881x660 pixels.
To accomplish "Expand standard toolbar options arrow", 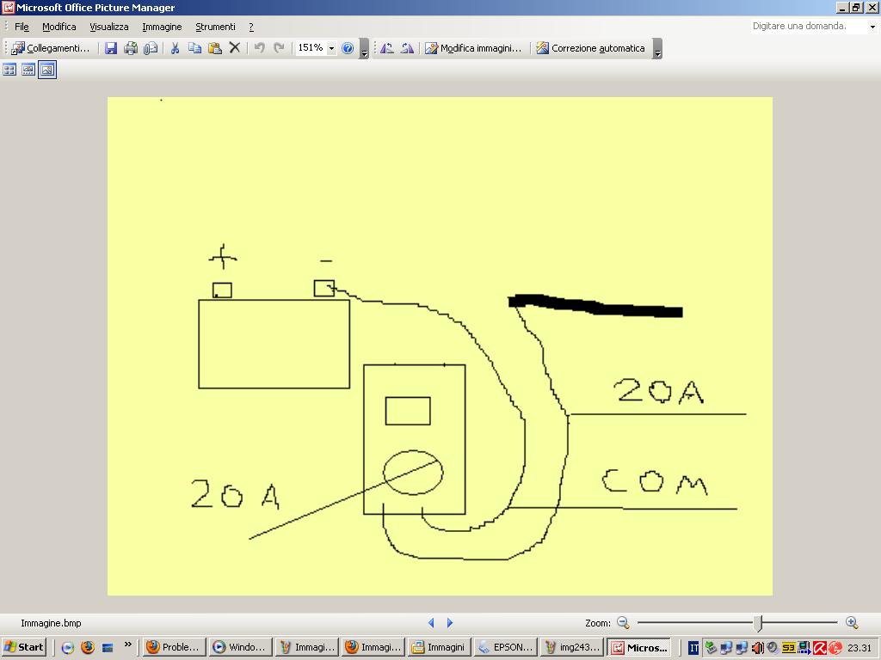I will [364, 52].
